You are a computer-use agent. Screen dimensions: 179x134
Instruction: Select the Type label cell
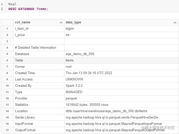39,92
